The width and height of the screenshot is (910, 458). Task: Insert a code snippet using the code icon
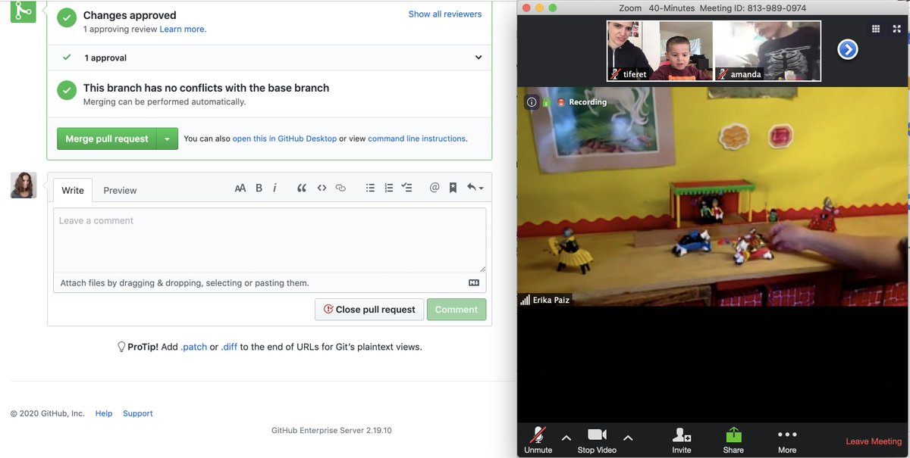pyautogui.click(x=321, y=187)
